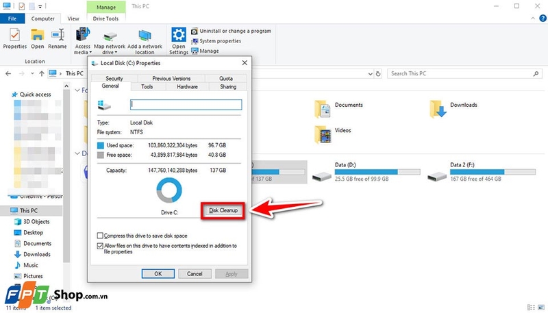Click the Help question mark icon
The height and width of the screenshot is (313, 548).
(543, 18)
